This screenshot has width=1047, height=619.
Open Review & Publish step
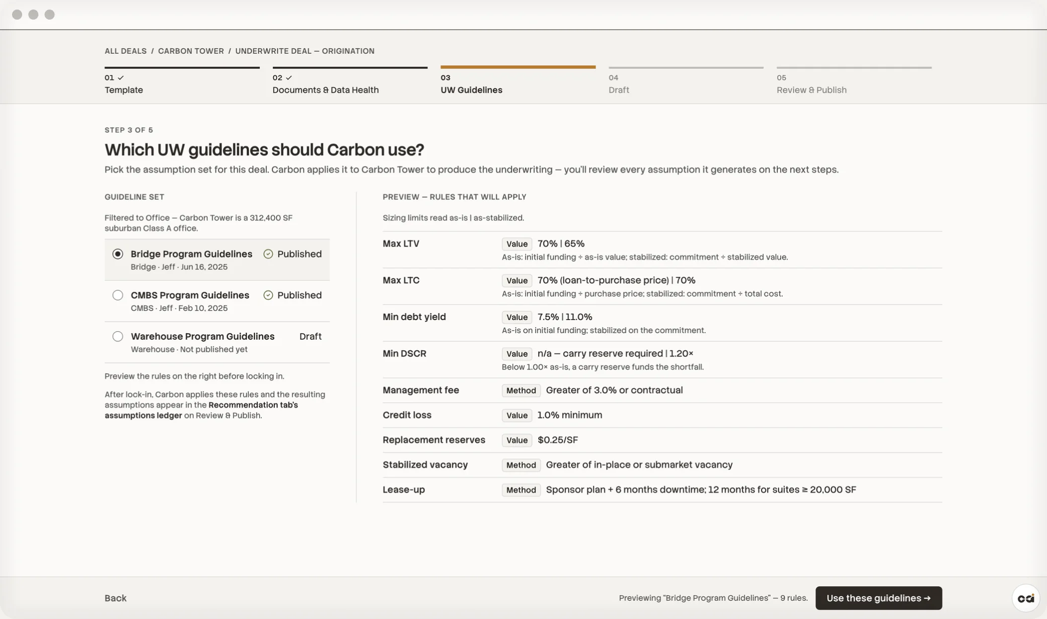coord(854,82)
